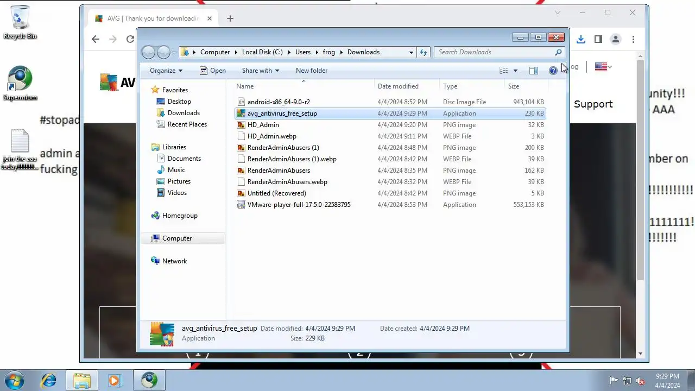
Task: Click the browser page vertical scrollbar
Action: tap(640, 170)
